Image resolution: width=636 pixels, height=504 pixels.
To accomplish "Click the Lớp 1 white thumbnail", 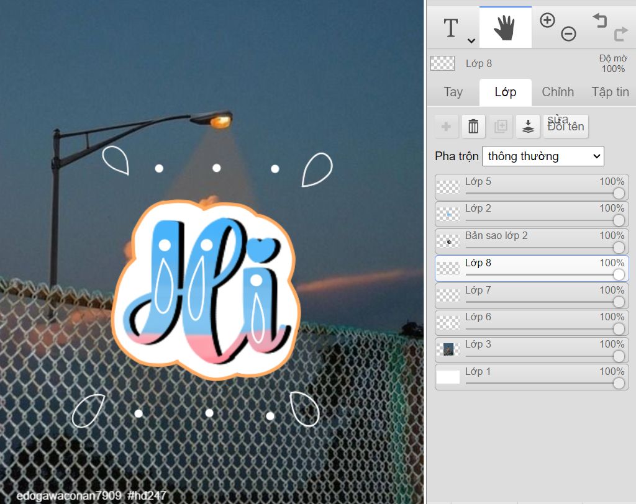I will [x=448, y=377].
